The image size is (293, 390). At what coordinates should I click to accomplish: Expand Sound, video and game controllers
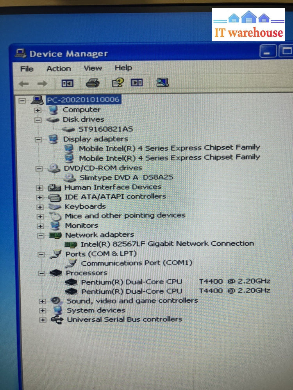[42, 301]
